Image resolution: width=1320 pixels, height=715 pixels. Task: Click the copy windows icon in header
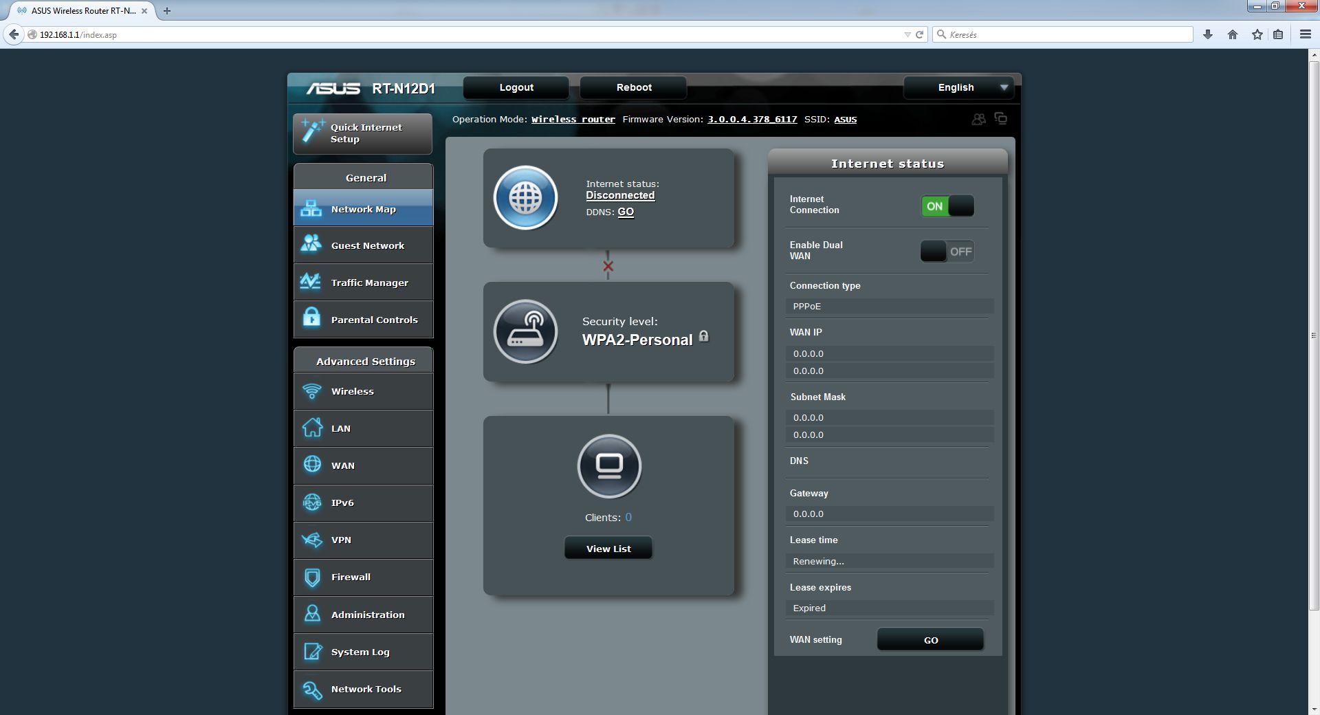click(1001, 118)
